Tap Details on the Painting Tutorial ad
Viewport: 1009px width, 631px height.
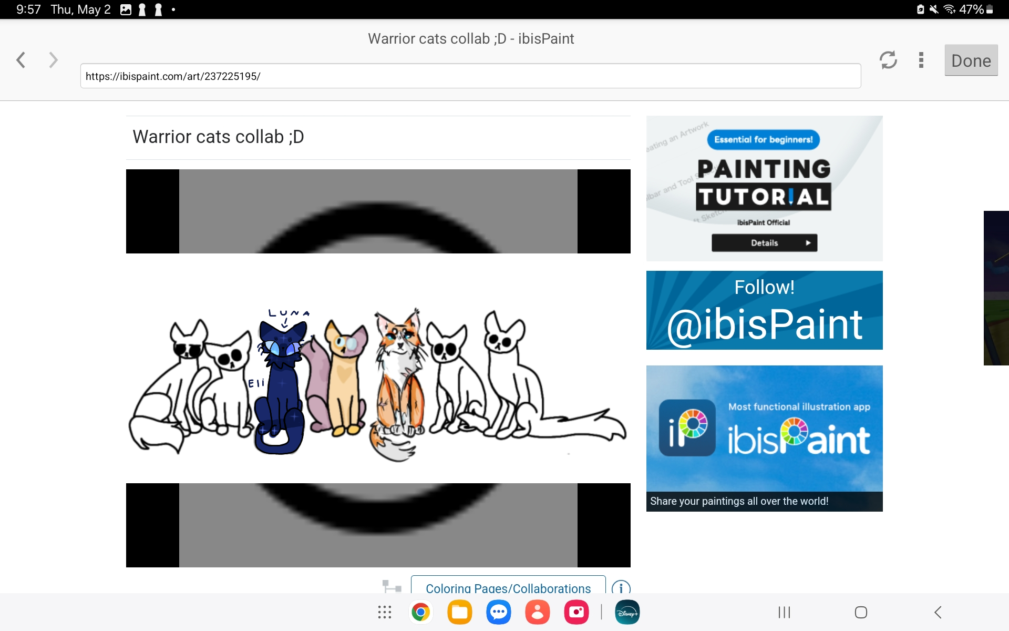click(764, 242)
